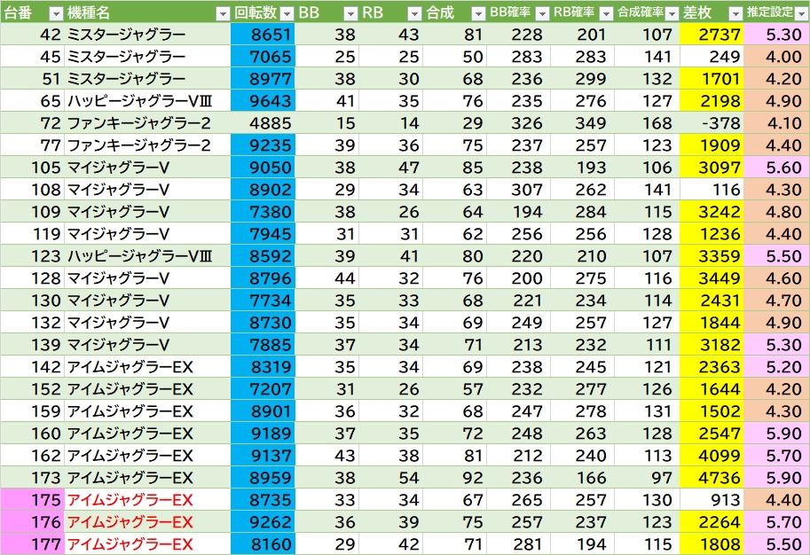Click machine number 42 cell
810x555 pixels.
pos(32,34)
